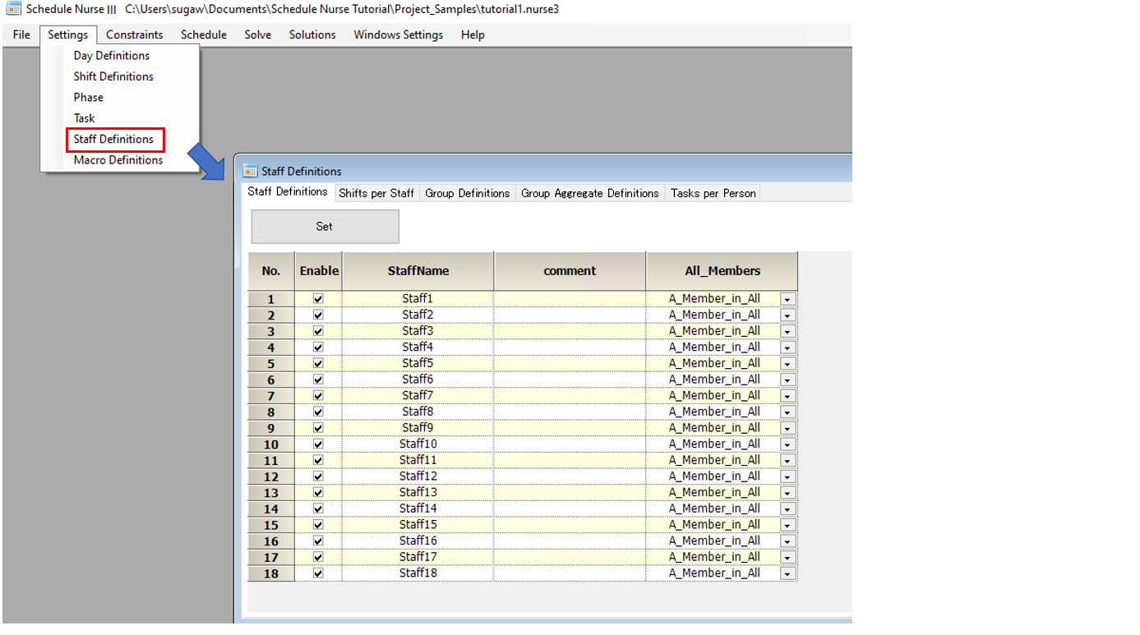Open the All_Members dropdown in row 5
This screenshot has height=635, width=1140.
787,364
